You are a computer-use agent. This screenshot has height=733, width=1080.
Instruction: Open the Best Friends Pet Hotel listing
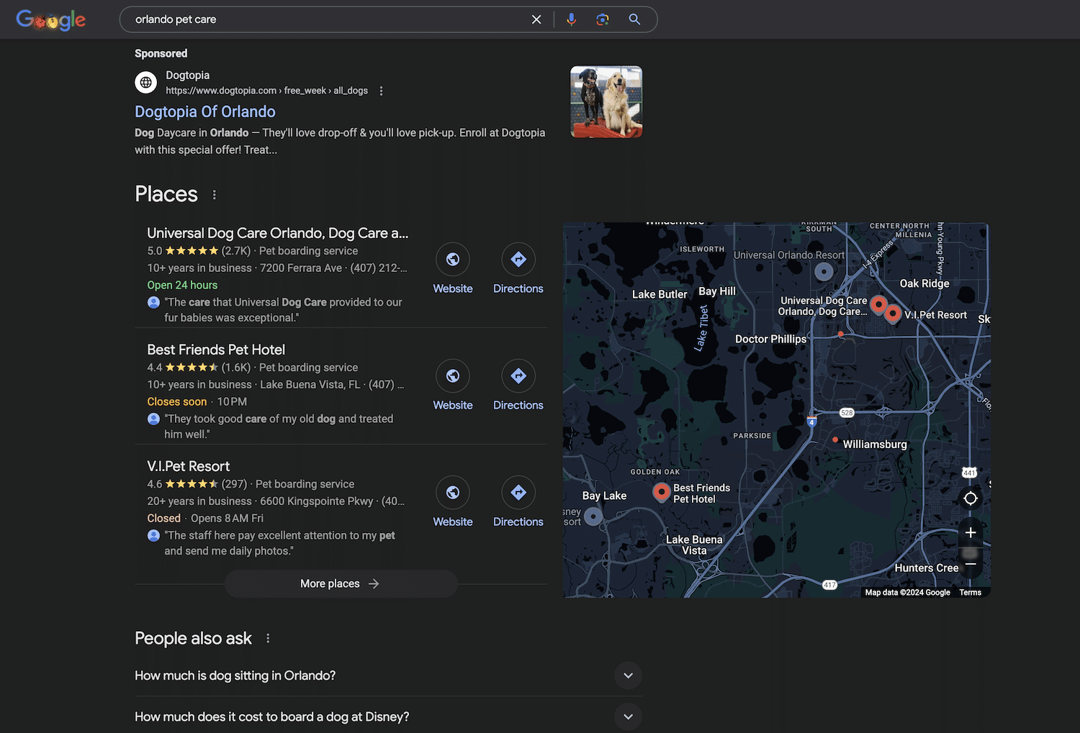[216, 350]
